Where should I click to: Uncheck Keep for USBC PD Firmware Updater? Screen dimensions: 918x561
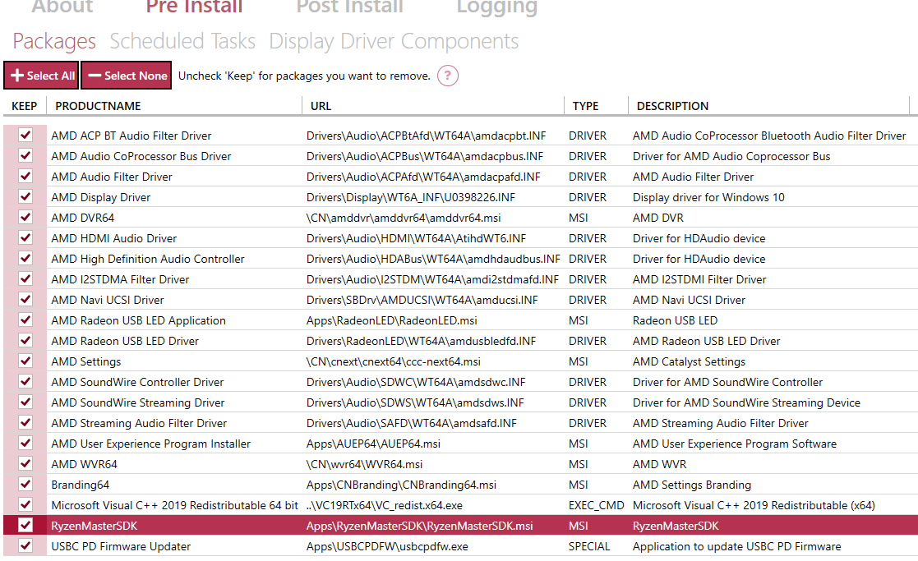25,545
